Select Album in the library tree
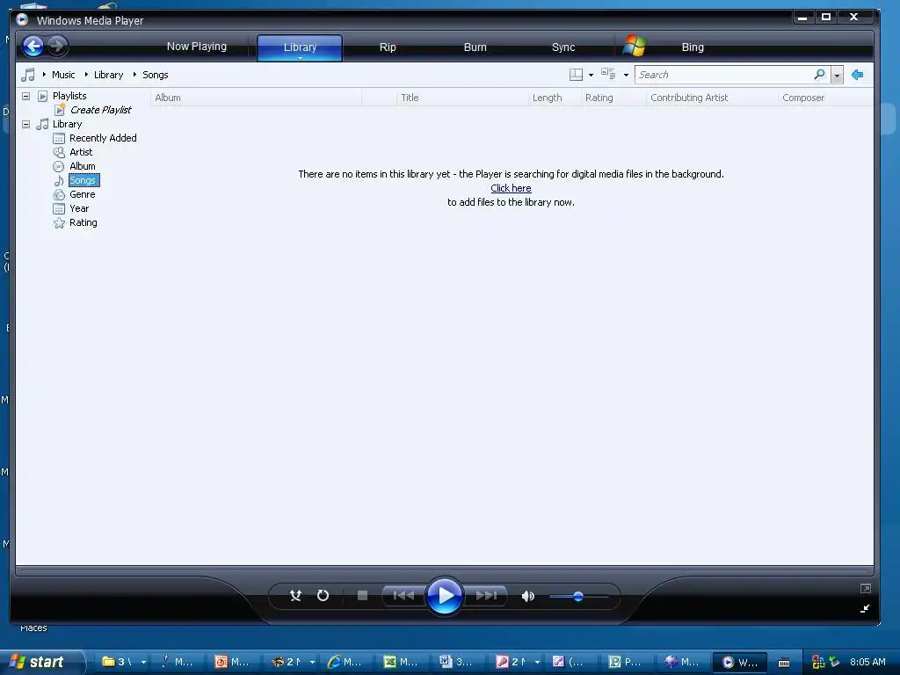Viewport: 900px width, 675px height. [x=83, y=166]
